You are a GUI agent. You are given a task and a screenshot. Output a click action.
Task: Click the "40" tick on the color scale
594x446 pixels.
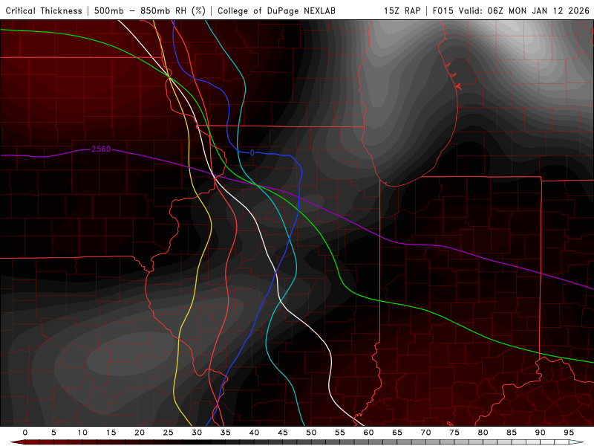[x=254, y=433]
